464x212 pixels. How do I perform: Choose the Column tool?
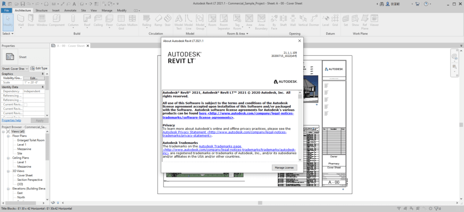(x=73, y=21)
